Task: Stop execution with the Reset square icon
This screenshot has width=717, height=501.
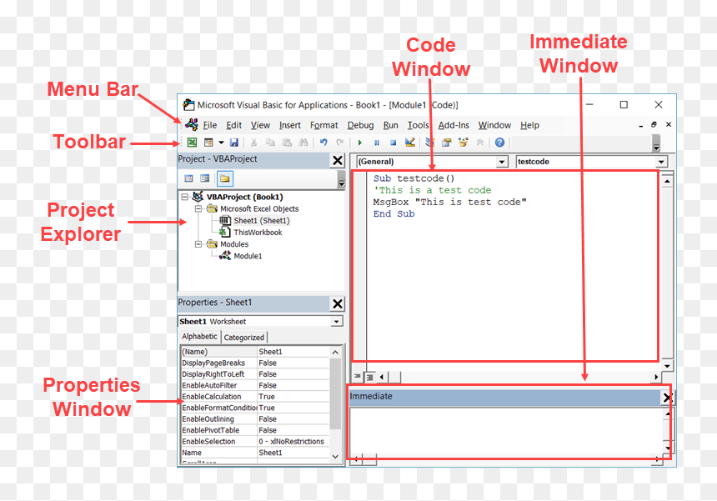Action: point(393,143)
